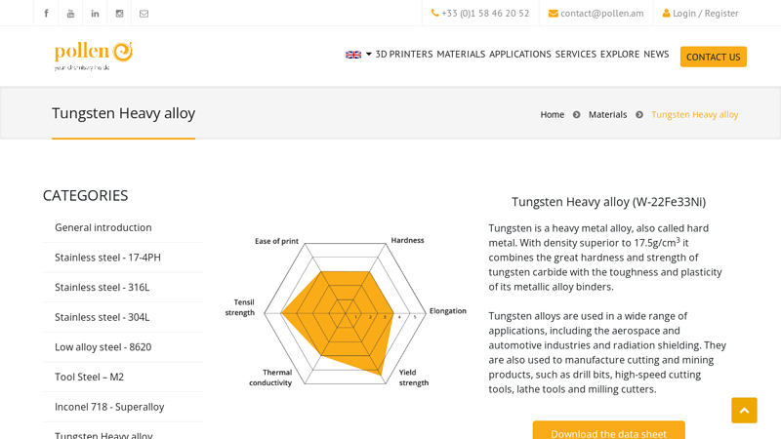Viewport: 781px width, 439px height.
Task: Open the MATERIALS menu
Action: click(461, 55)
